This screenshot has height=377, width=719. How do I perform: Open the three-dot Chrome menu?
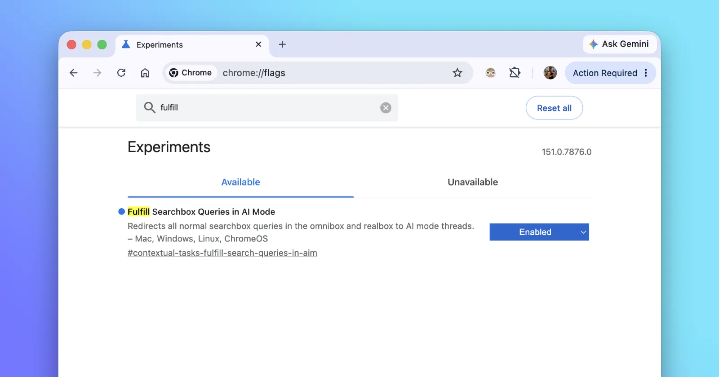click(x=646, y=73)
